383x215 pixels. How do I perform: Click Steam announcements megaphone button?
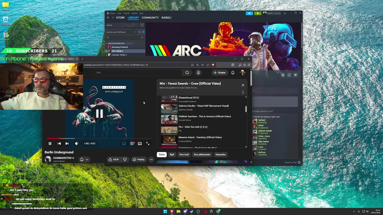click(x=249, y=13)
